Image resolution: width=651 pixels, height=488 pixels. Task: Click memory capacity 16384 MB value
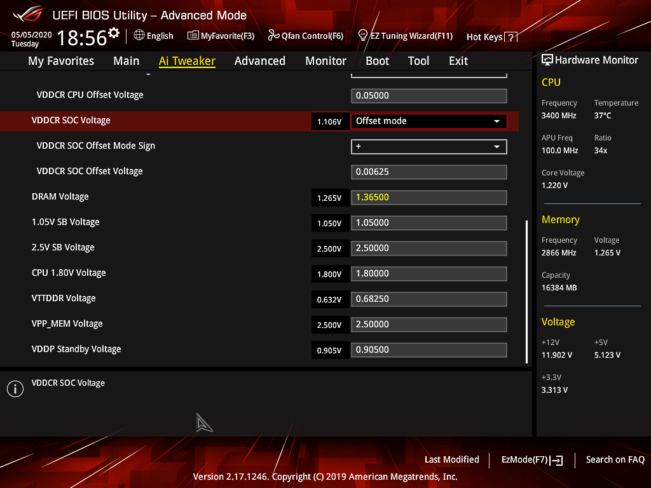tap(559, 288)
